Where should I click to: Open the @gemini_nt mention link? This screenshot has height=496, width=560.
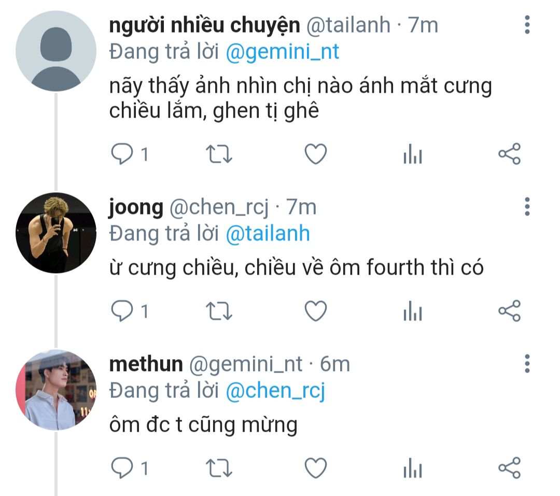[282, 52]
